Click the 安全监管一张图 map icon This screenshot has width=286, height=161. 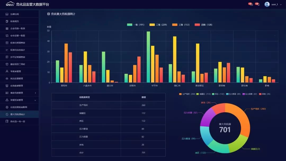point(7,35)
